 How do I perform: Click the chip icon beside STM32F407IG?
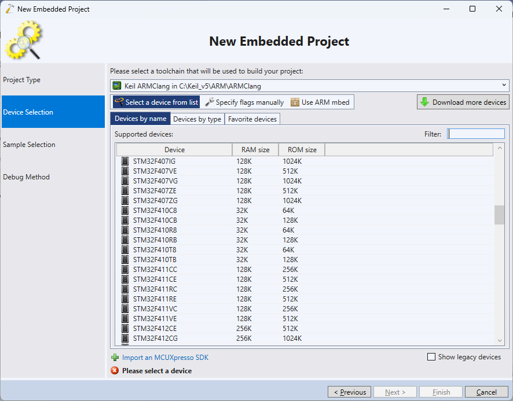(x=125, y=161)
